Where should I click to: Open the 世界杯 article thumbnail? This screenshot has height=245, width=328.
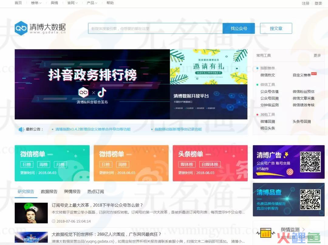(31, 237)
